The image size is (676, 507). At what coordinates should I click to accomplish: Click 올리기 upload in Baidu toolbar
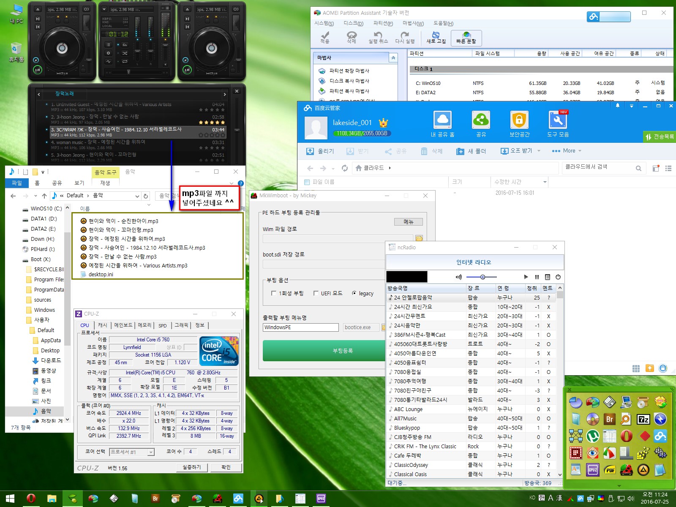pyautogui.click(x=320, y=151)
